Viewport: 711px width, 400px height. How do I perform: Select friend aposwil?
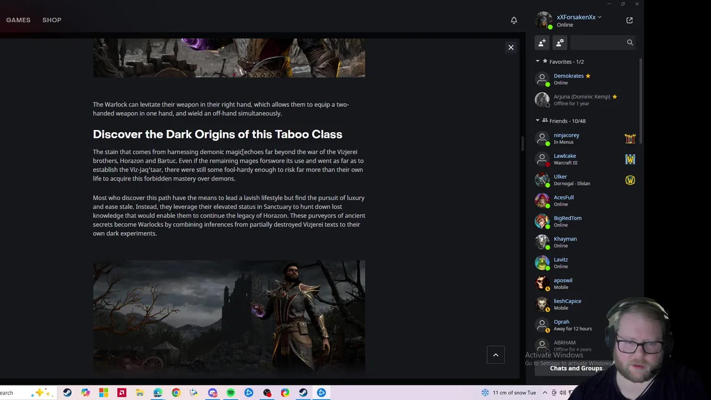point(585,283)
